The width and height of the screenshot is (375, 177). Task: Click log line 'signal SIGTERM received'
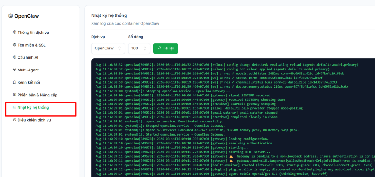pyautogui.click(x=183, y=95)
